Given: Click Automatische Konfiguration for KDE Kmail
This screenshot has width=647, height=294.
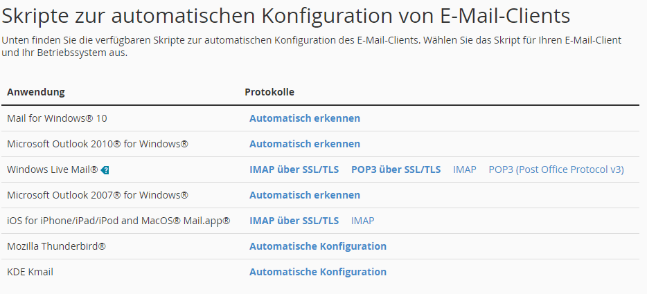Looking at the screenshot, I should (317, 272).
